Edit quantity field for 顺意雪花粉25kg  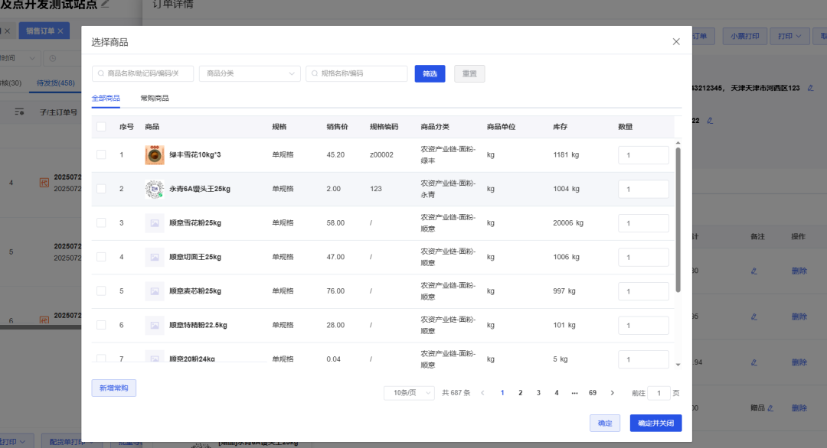tap(643, 223)
